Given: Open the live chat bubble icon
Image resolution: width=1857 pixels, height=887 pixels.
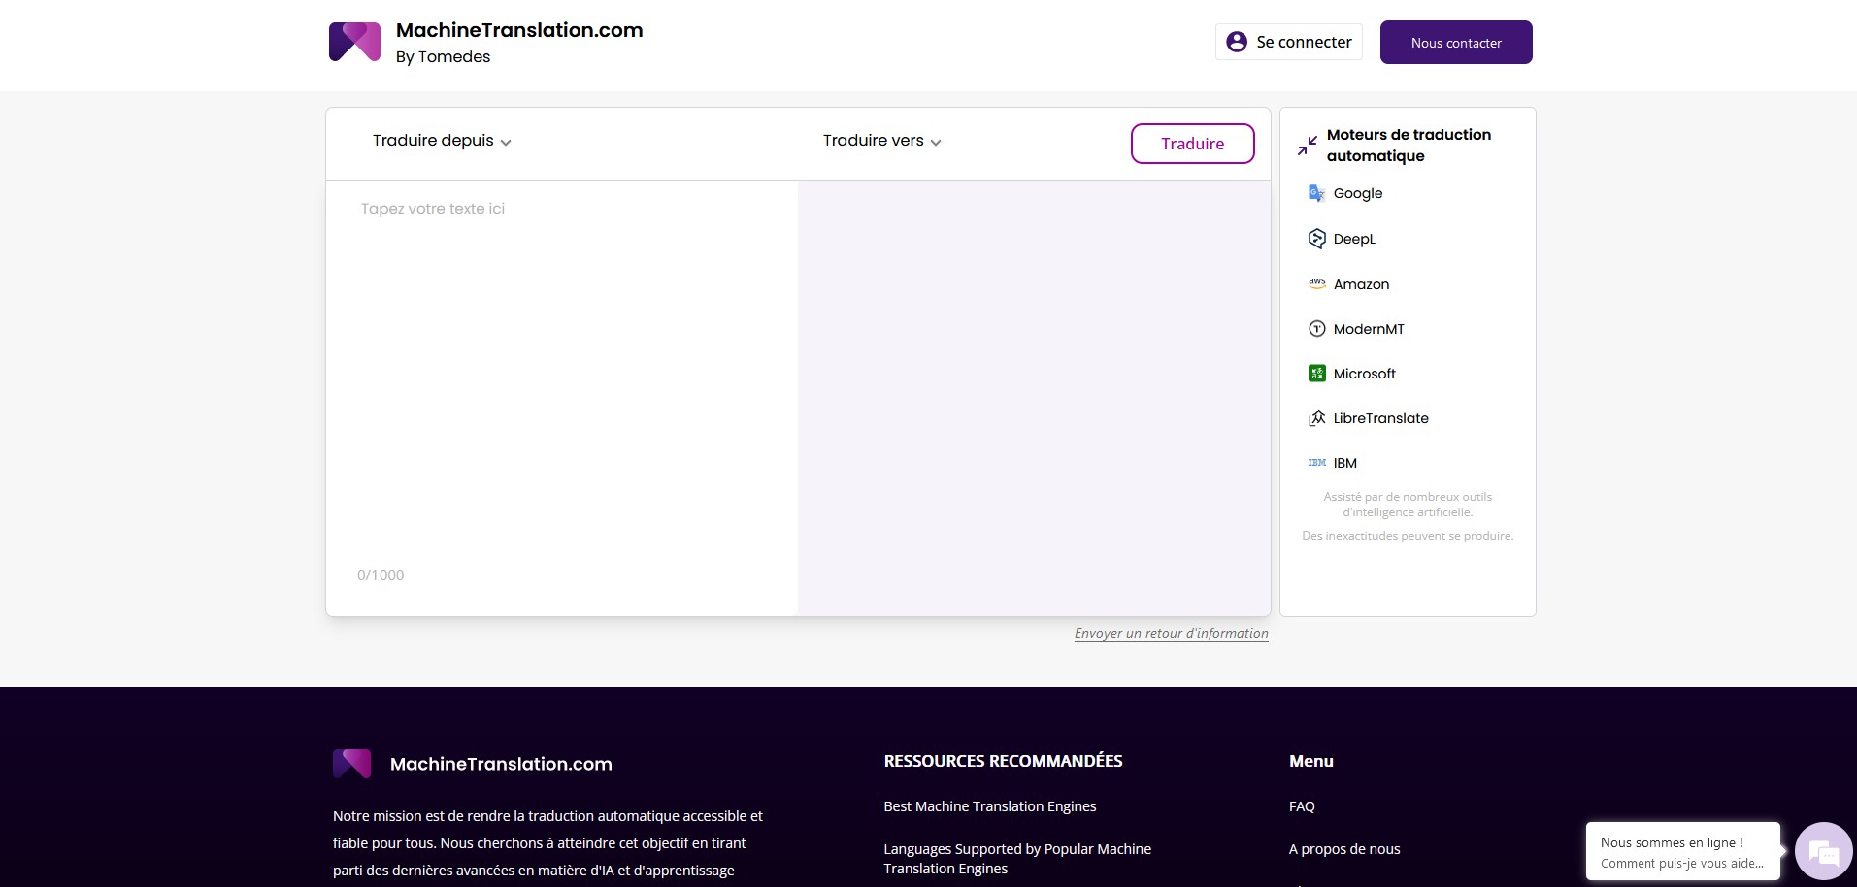Looking at the screenshot, I should (x=1824, y=852).
